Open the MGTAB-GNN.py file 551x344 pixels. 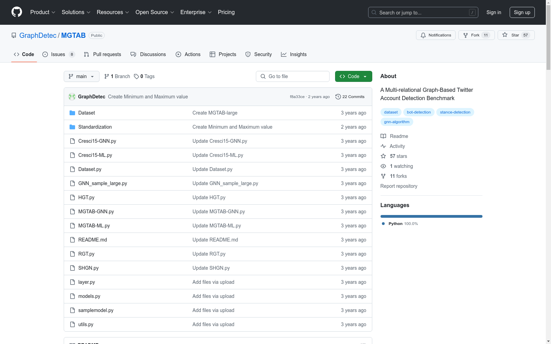click(x=96, y=212)
